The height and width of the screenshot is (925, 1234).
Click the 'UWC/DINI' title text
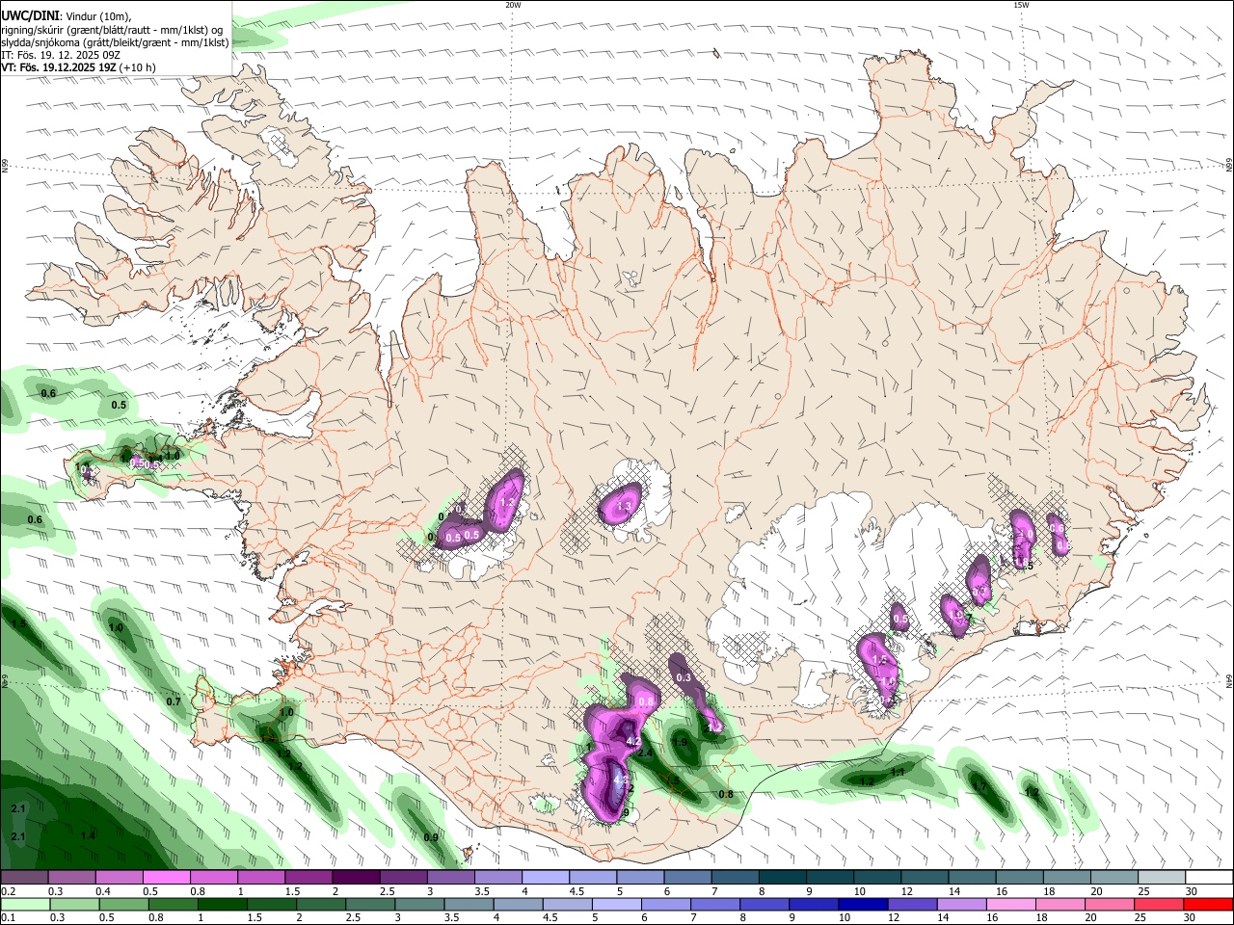(x=30, y=14)
